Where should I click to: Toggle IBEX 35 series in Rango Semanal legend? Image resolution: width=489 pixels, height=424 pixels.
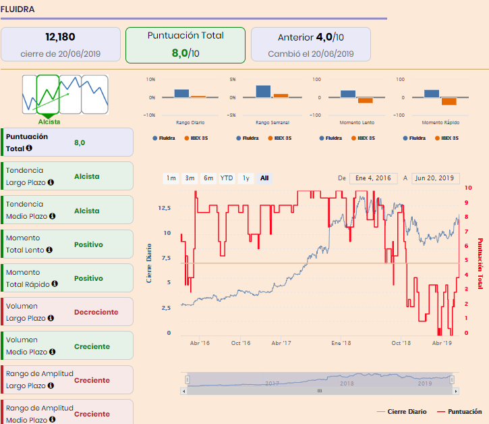[279, 138]
